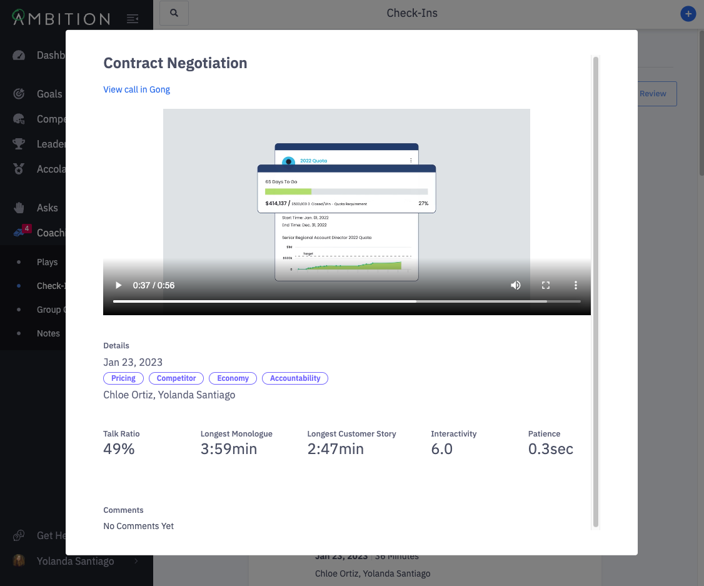Open Dashboard gauge icon in sidebar
The width and height of the screenshot is (704, 586).
click(x=19, y=55)
